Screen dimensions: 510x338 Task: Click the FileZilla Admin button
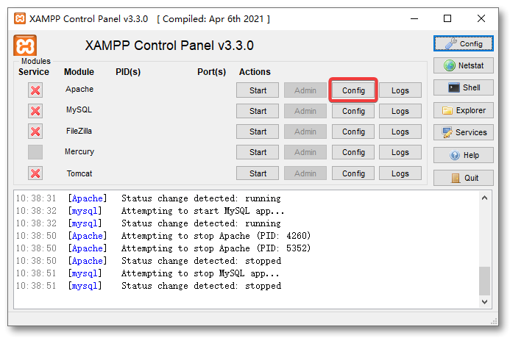(x=305, y=132)
